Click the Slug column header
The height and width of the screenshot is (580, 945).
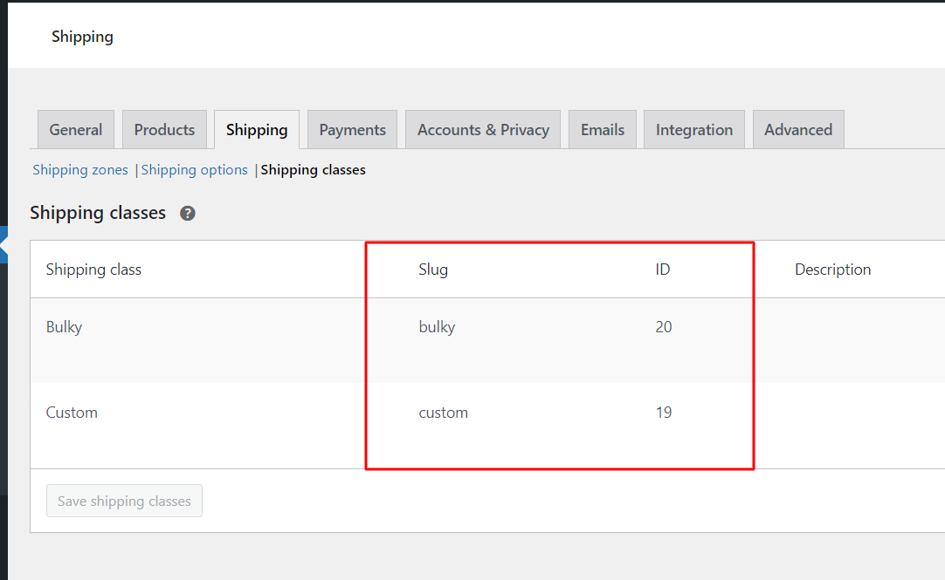point(433,269)
